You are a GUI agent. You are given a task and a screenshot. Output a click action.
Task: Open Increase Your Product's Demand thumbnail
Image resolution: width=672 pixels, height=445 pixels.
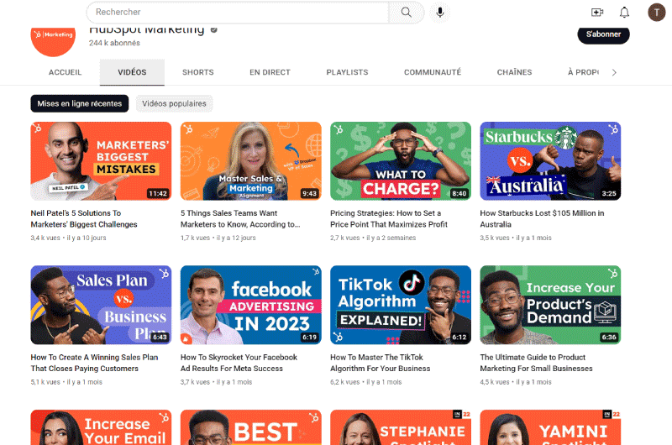(x=550, y=305)
